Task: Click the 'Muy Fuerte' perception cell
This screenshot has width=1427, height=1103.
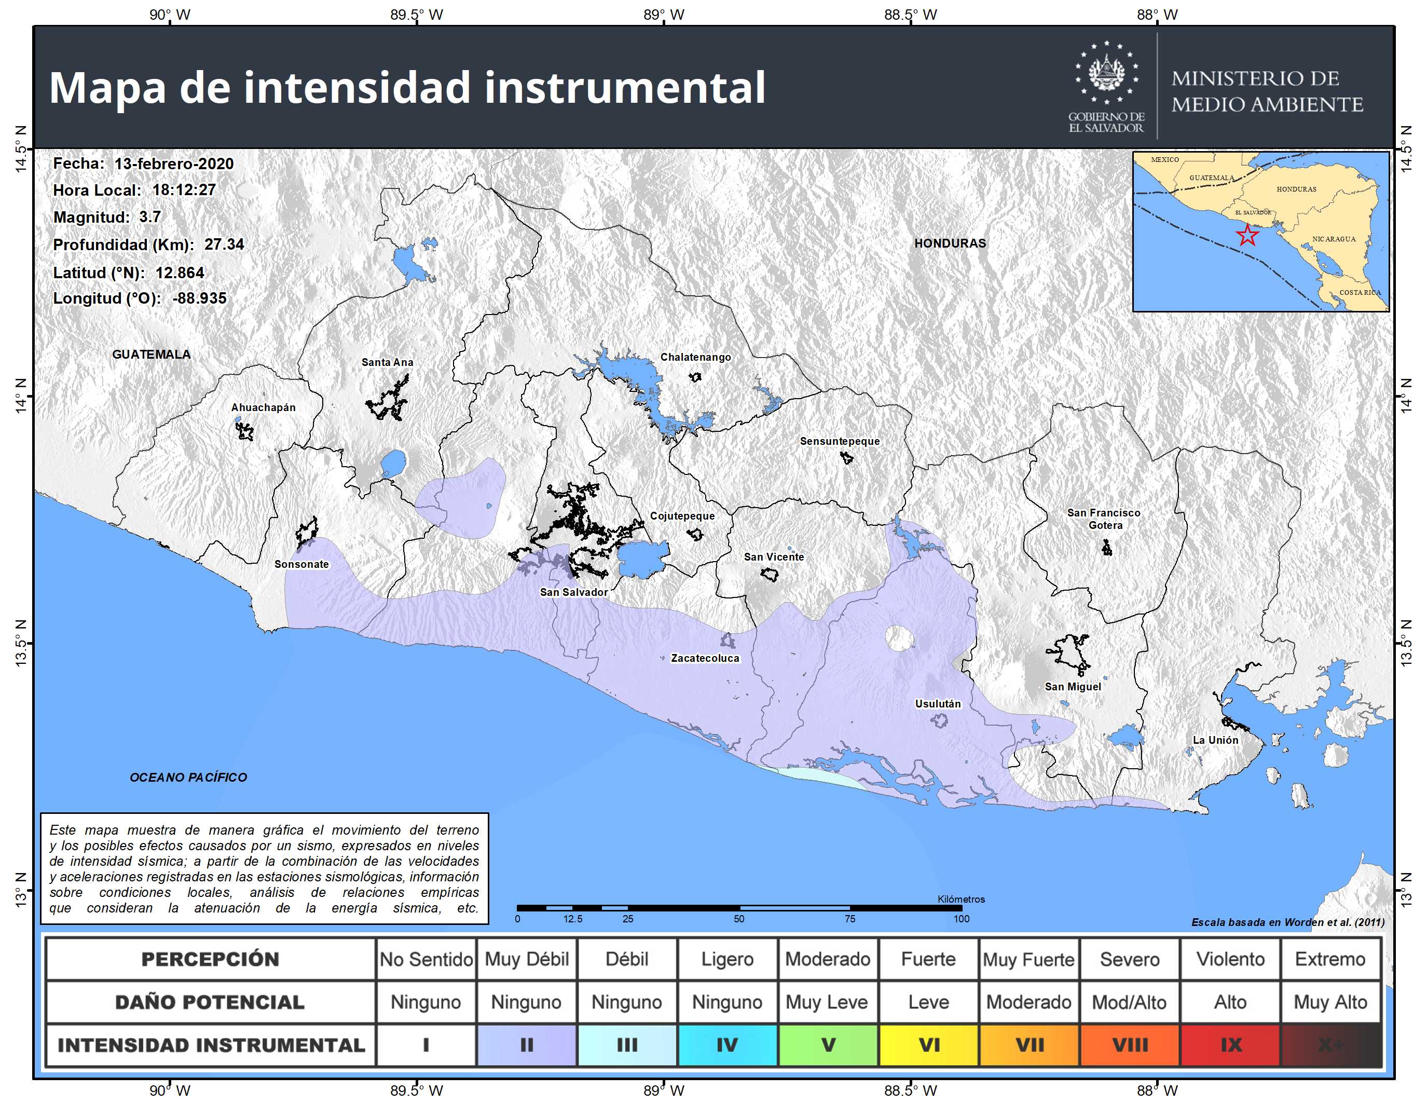Action: click(x=1028, y=959)
